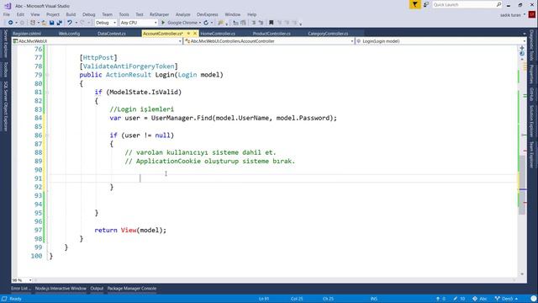Open the Error List panel tab
The height and width of the screenshot is (303, 538).
(x=20, y=289)
